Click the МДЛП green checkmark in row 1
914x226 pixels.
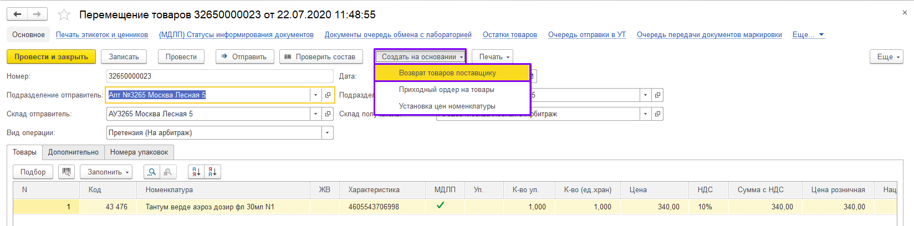tap(440, 206)
